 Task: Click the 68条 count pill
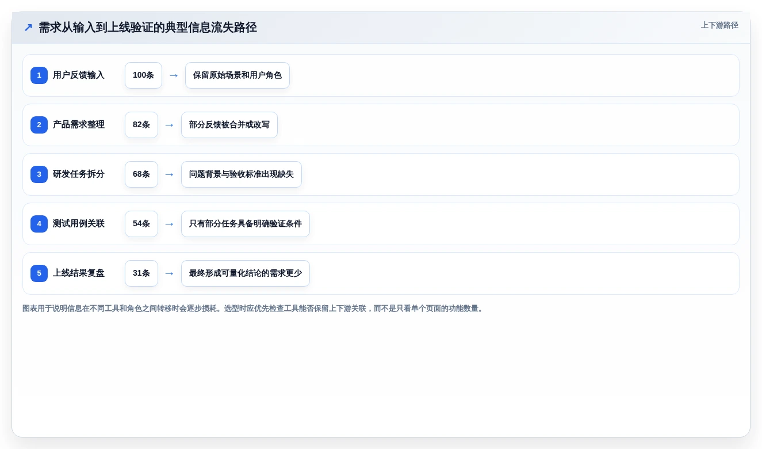click(141, 174)
